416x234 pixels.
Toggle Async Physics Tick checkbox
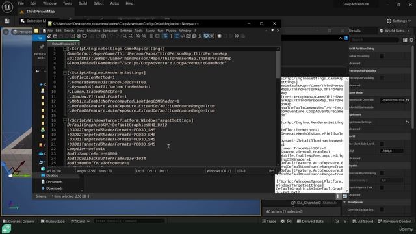pos(382,188)
